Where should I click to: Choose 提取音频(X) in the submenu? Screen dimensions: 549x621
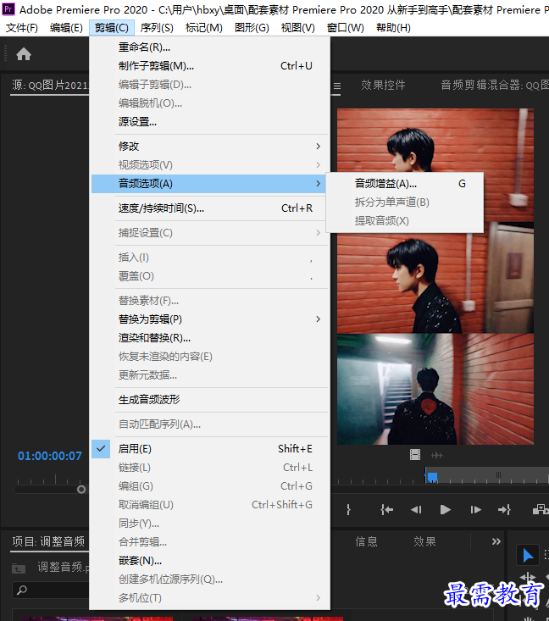(404, 220)
